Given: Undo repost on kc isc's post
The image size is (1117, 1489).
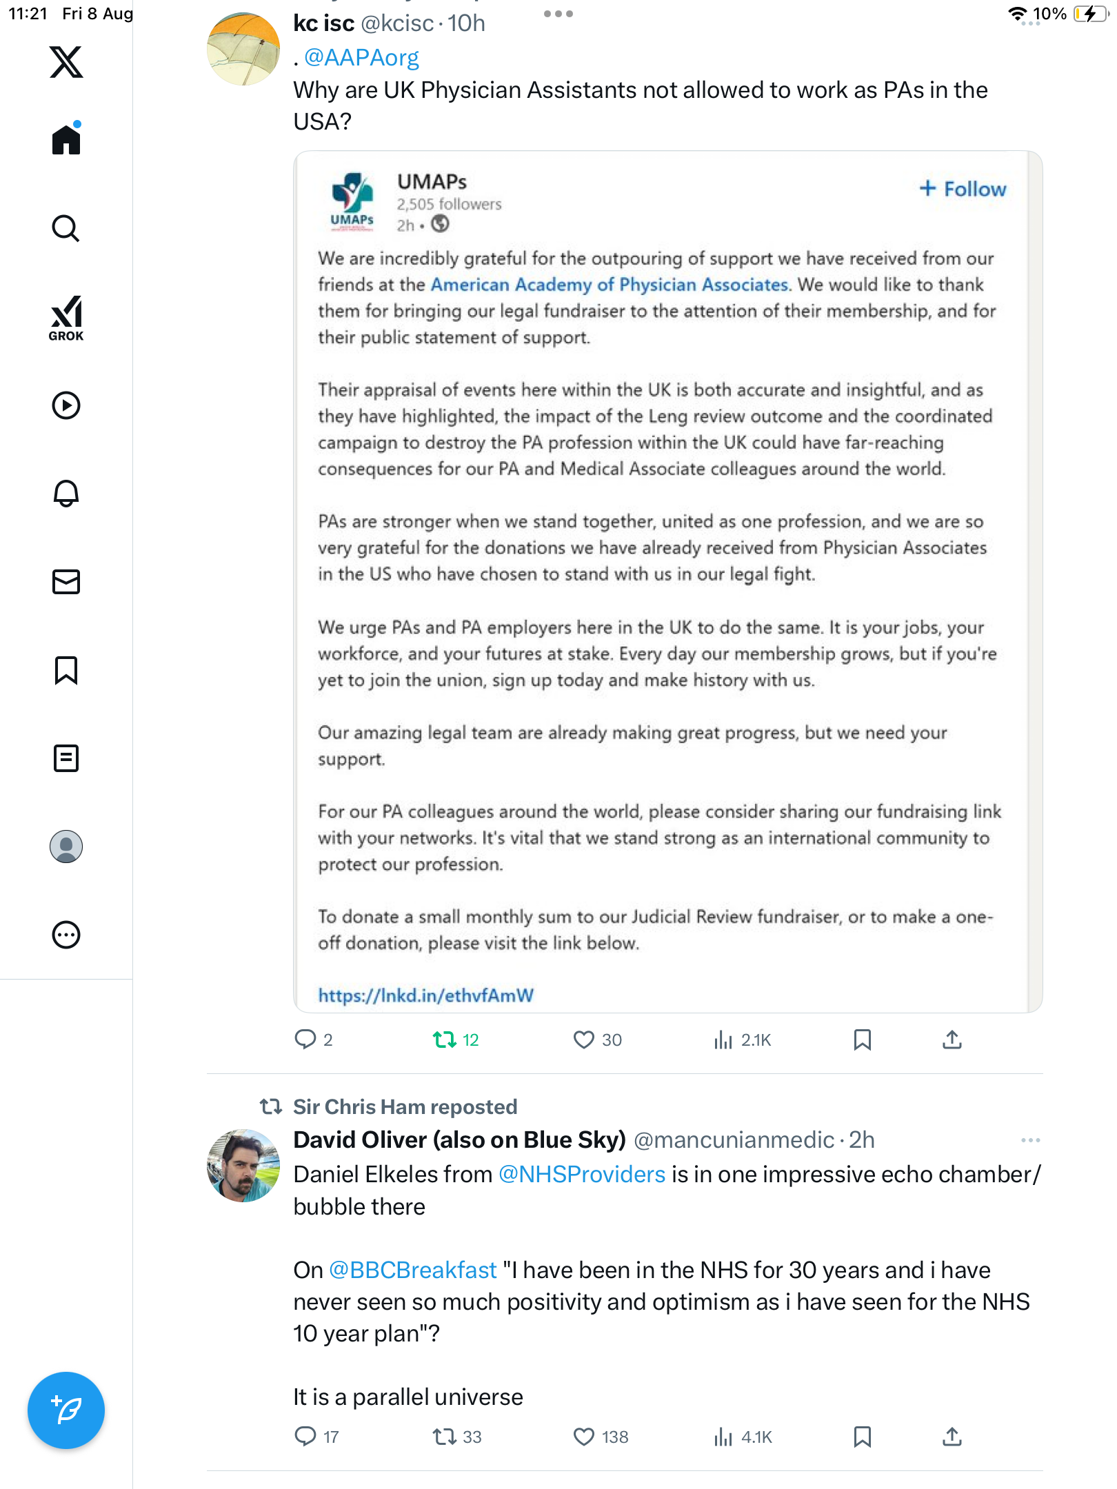Looking at the screenshot, I should pos(445,1040).
